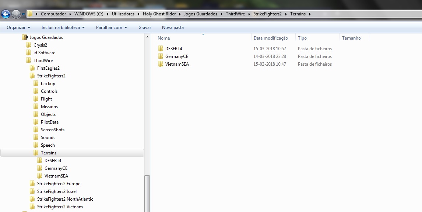Select the ThirdWire folder in the tree

coord(43,61)
